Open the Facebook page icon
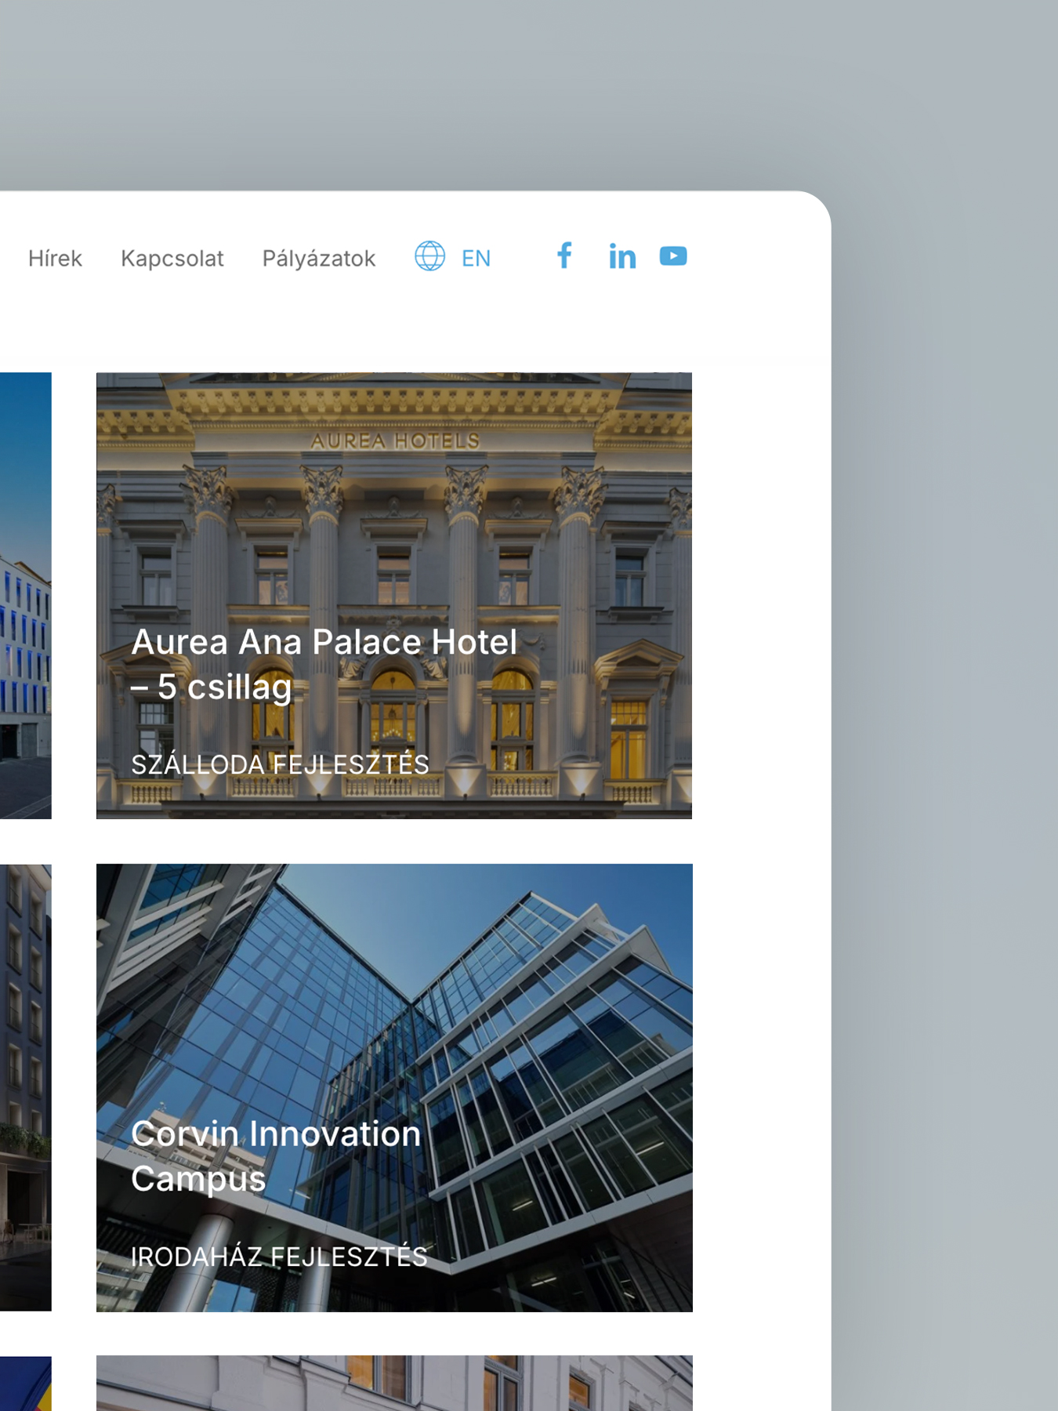This screenshot has height=1411, width=1058. coord(564,256)
